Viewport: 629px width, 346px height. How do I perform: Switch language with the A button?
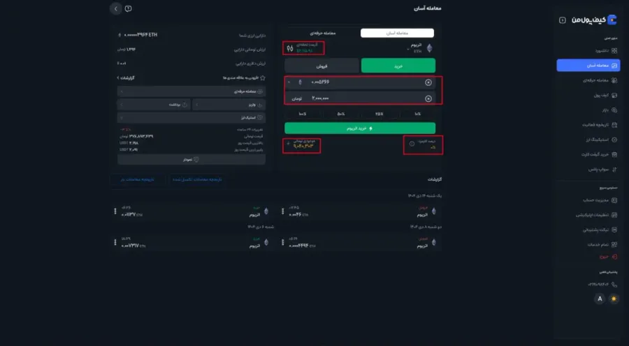tap(600, 299)
